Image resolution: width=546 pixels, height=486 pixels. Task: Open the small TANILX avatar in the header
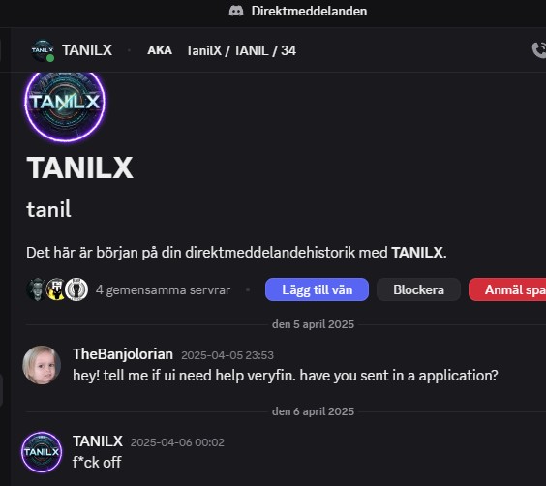tap(43, 50)
